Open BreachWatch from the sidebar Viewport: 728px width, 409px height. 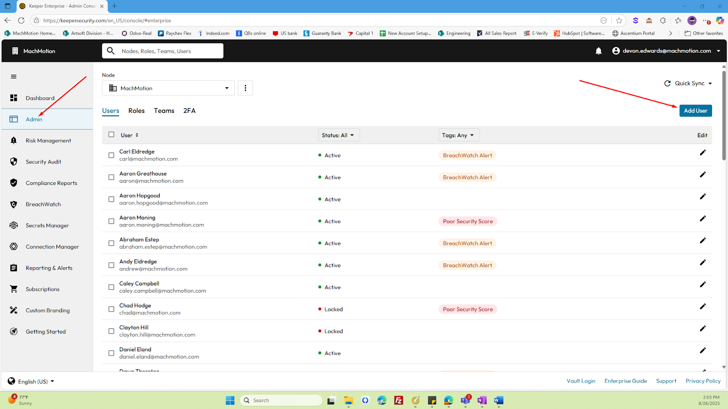coord(43,204)
